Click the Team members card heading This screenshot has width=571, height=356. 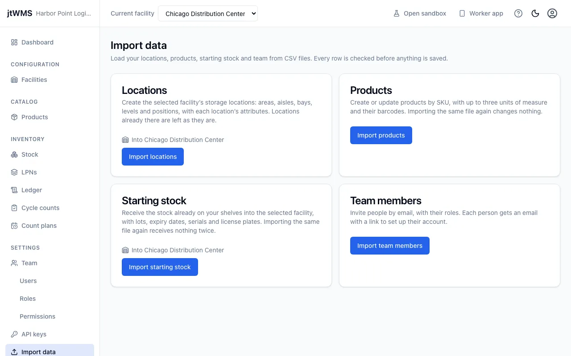386,201
